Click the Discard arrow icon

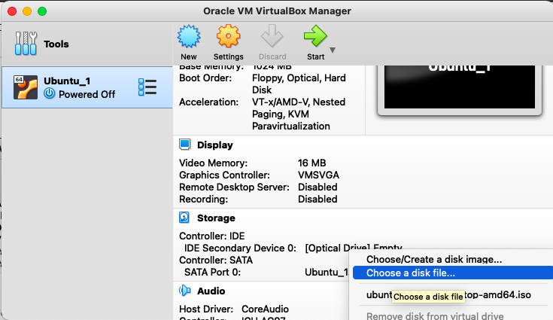272,36
